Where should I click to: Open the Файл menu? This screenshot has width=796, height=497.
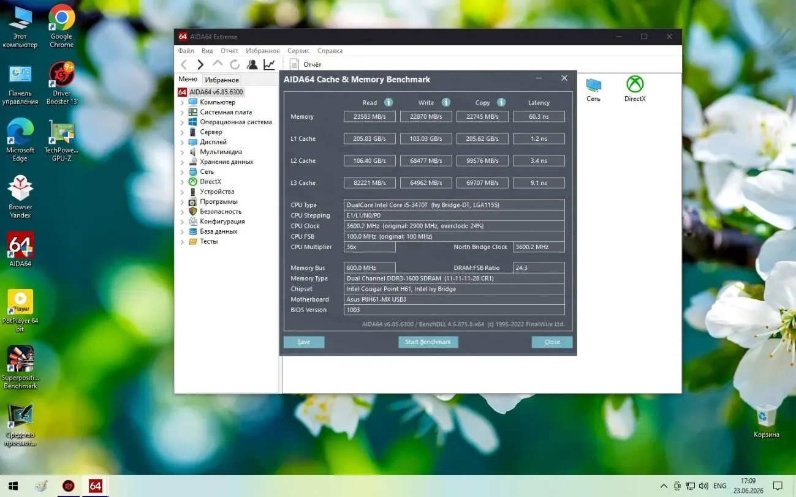point(186,51)
